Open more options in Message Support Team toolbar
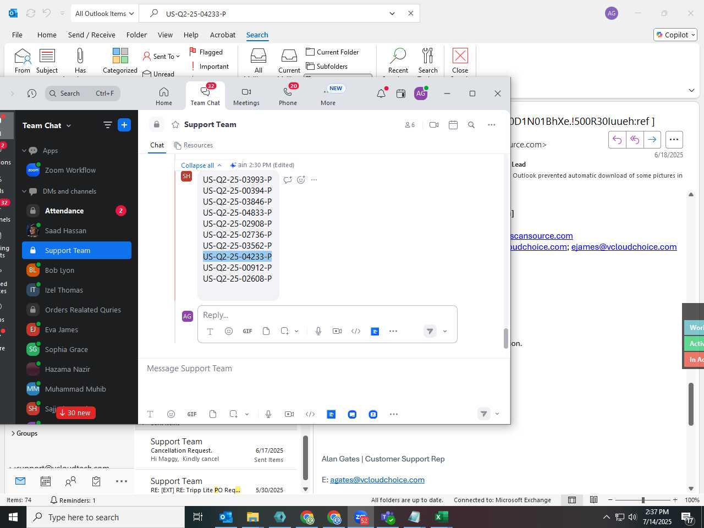 pos(394,414)
